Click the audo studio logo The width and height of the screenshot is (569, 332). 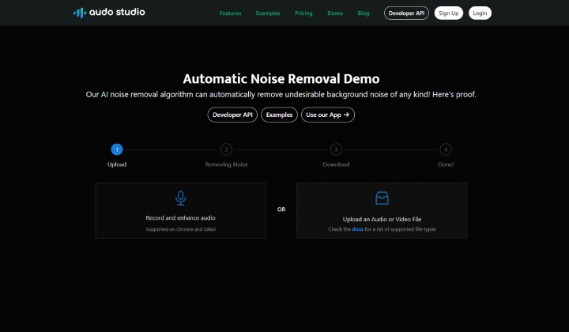pyautogui.click(x=109, y=13)
